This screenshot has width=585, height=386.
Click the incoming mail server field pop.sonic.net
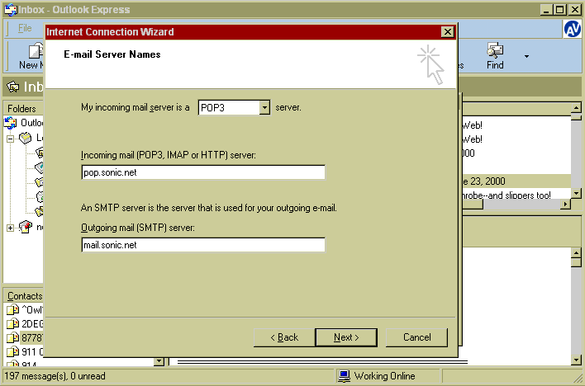point(203,172)
